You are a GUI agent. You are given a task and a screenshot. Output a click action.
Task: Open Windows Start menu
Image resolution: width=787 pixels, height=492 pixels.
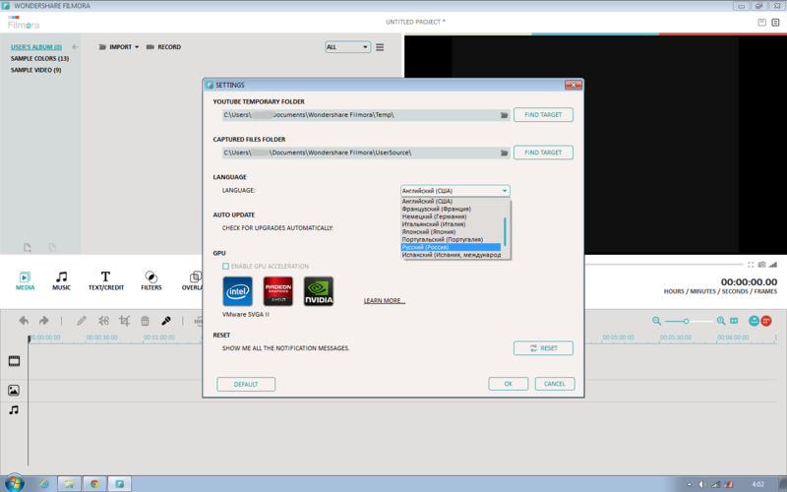(14, 483)
